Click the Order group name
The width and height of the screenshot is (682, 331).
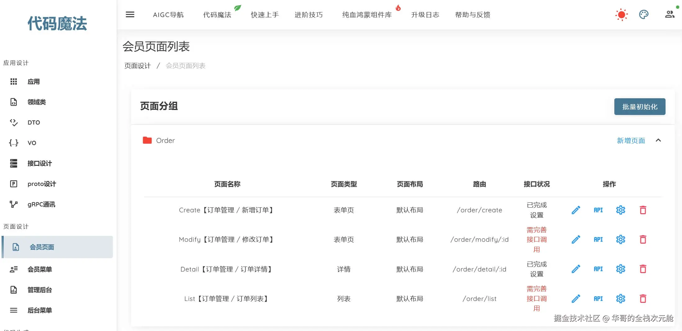[165, 141]
